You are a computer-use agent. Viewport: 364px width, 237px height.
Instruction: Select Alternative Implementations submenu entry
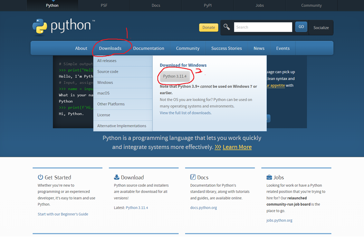(x=123, y=126)
